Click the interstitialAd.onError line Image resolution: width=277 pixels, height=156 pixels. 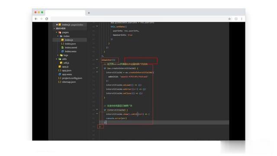coord(126,89)
